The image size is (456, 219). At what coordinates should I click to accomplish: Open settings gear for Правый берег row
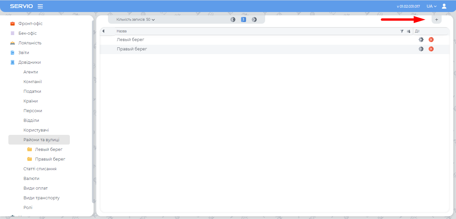pos(421,49)
